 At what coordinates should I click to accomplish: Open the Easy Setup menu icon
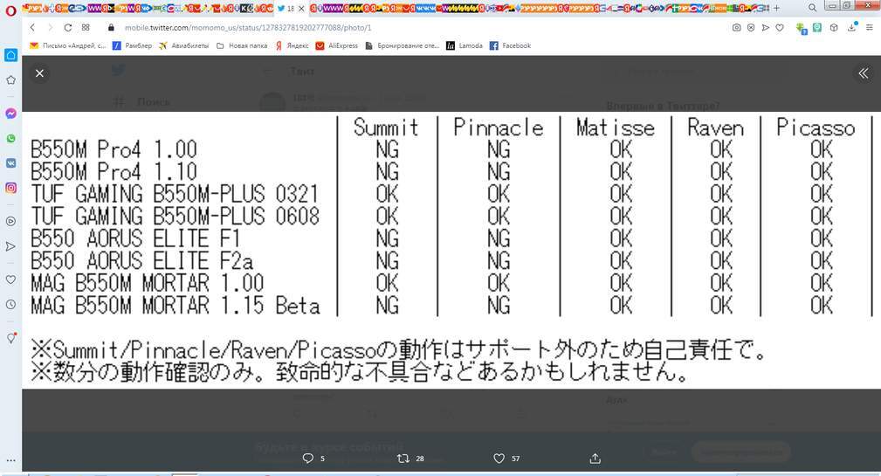869,28
